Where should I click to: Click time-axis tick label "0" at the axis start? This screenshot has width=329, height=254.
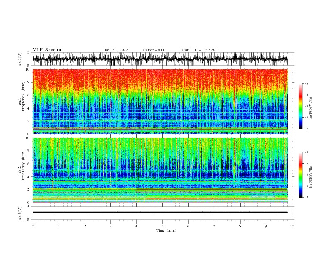click(x=33, y=226)
